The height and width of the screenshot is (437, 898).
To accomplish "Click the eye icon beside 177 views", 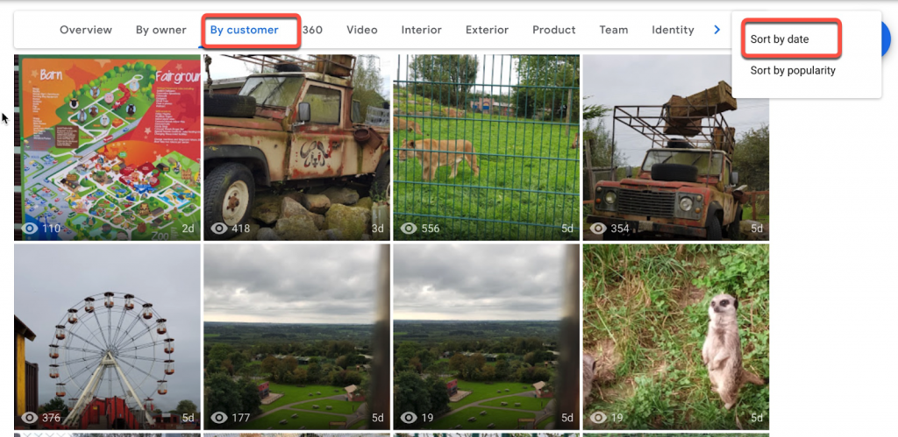I will (219, 418).
